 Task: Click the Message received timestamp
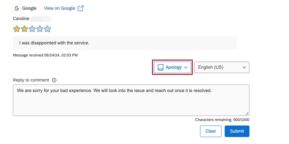tap(45, 55)
